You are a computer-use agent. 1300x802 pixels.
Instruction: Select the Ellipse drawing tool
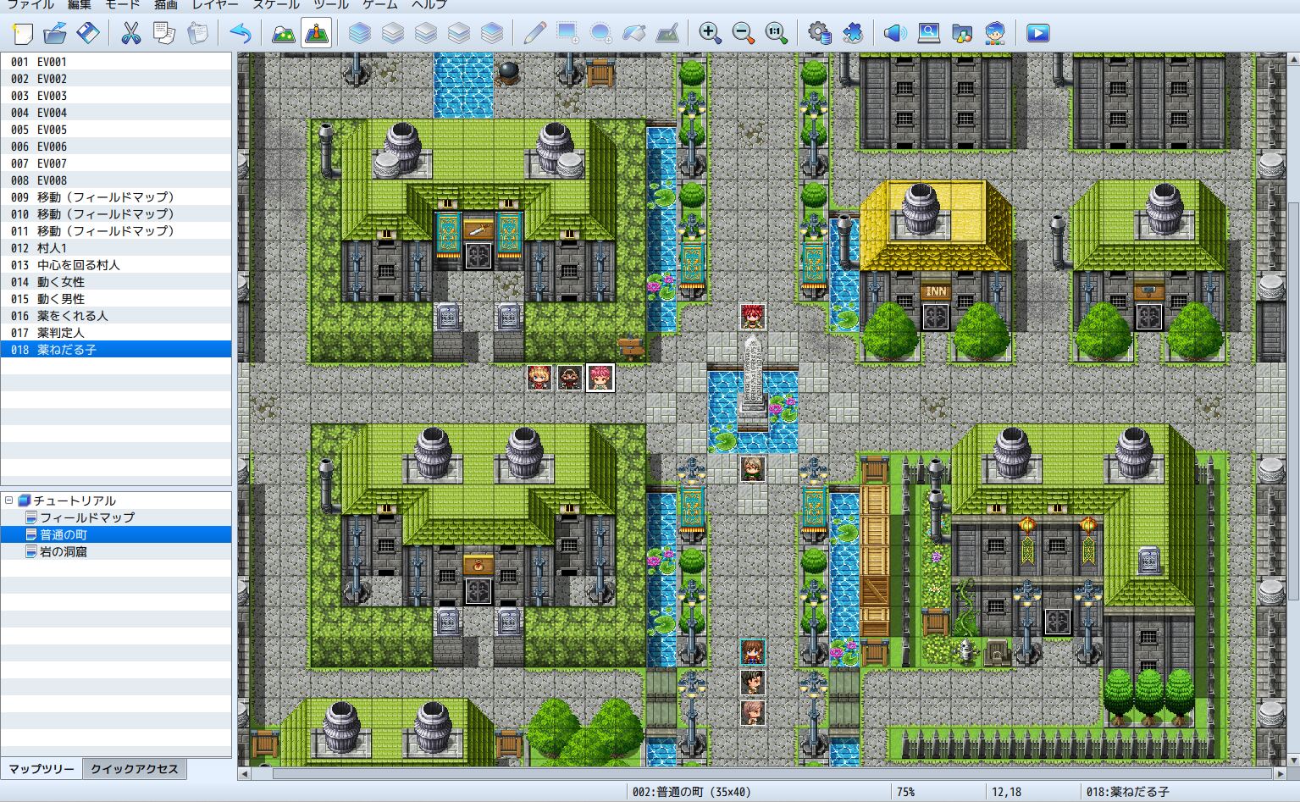[x=600, y=33]
